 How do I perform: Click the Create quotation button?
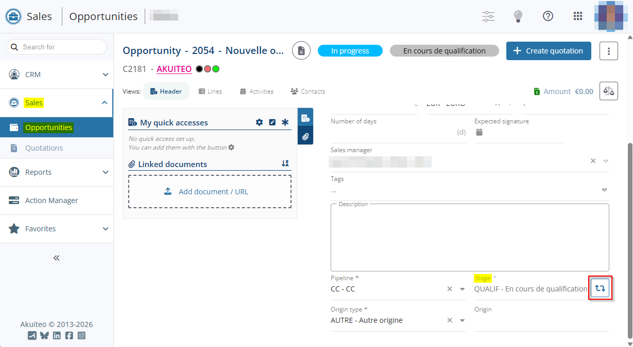tap(549, 51)
